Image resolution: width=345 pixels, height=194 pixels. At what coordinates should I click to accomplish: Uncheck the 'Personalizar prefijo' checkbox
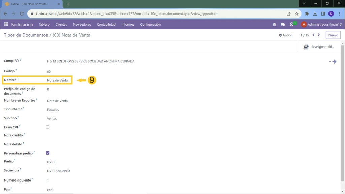(48, 153)
